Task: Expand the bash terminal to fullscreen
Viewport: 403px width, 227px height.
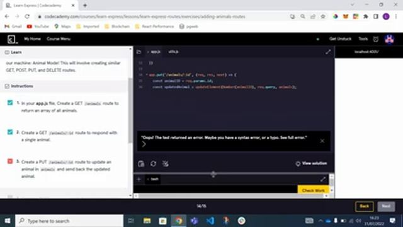Action: (x=323, y=179)
